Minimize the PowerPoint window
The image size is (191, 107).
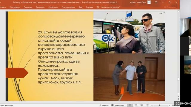[163, 2]
